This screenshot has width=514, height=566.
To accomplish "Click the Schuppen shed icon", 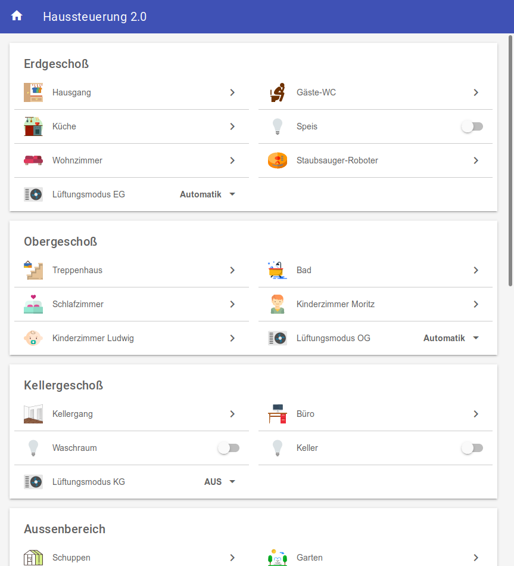I will pos(33,557).
